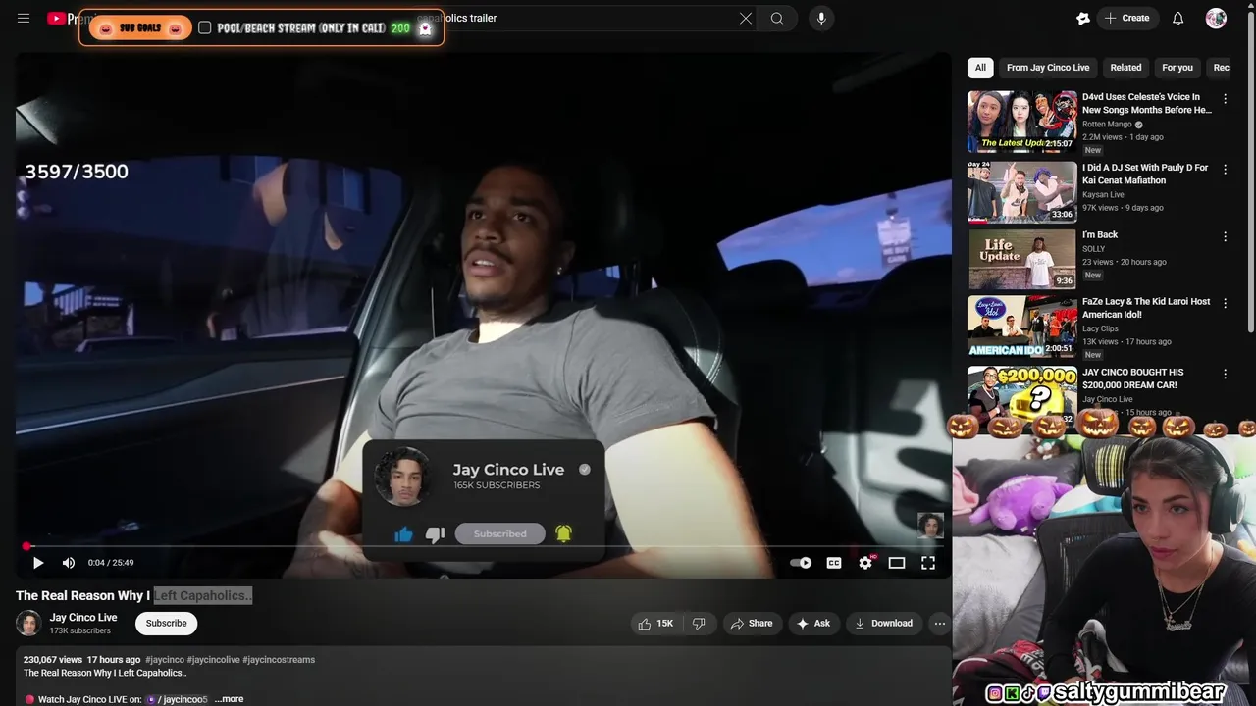Select the For you filter chip

pos(1177,68)
